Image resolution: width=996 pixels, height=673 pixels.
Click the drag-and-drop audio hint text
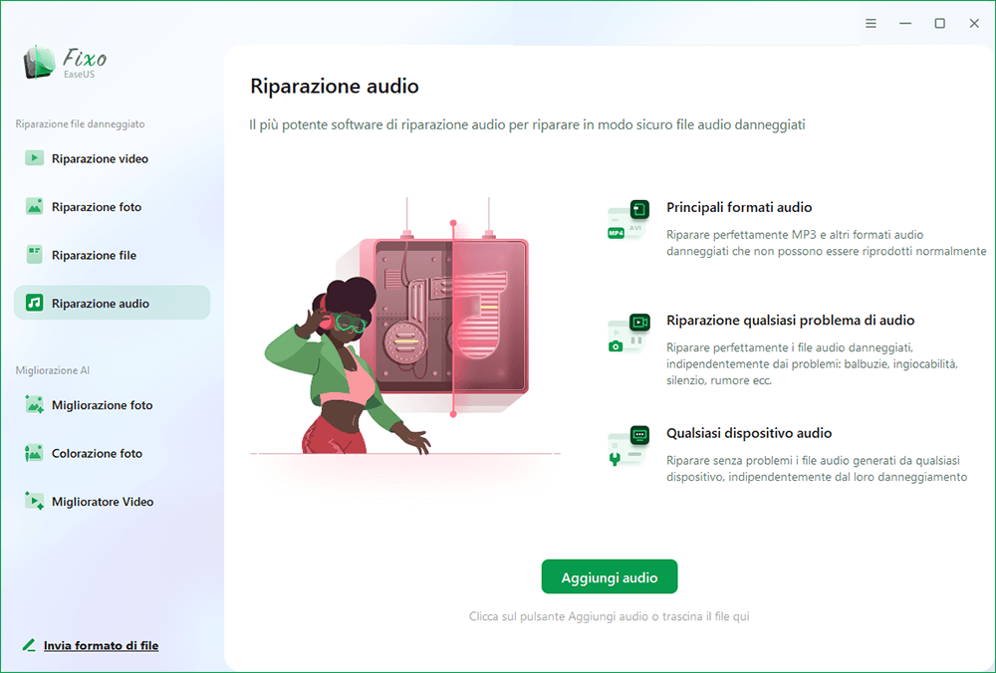coord(609,615)
